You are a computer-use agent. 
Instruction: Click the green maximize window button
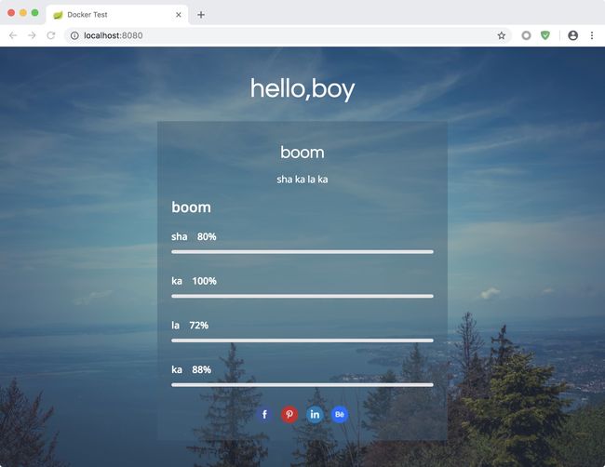point(34,13)
